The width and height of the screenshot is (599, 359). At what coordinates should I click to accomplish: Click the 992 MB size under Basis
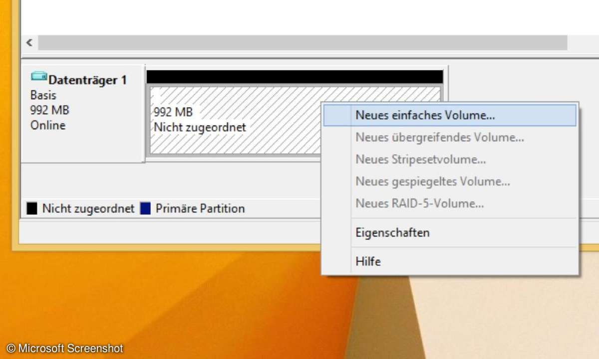click(50, 110)
